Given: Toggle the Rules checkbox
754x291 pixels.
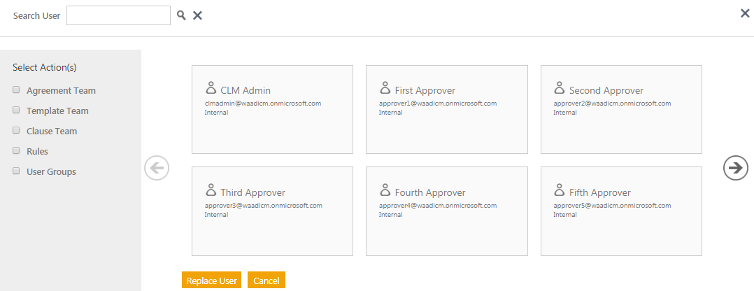Looking at the screenshot, I should pos(16,150).
